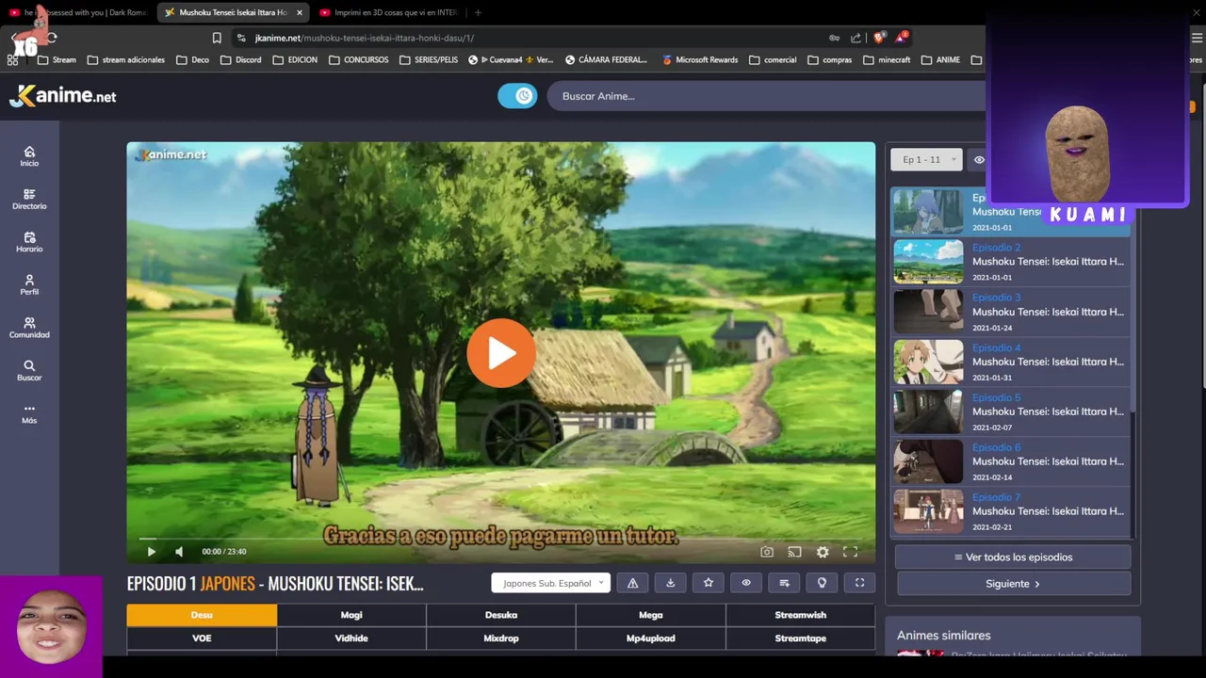
Task: Open the Stream bookmarks folder
Action: 57,60
